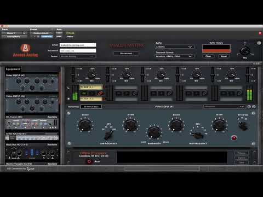Click the output level fader at the matrix's right end
This screenshot has height=197, width=263.
(x=248, y=74)
